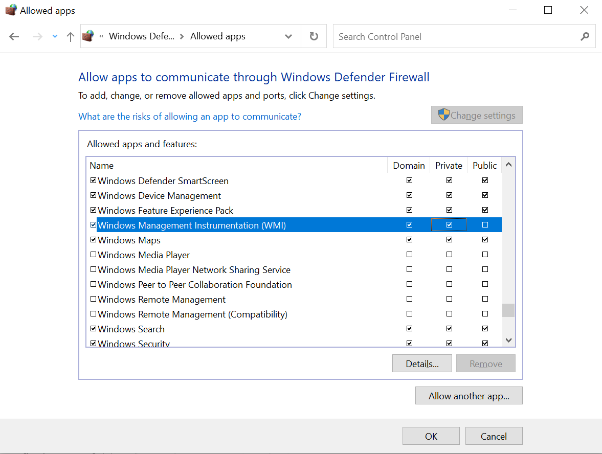Close the Allowed apps window
The height and width of the screenshot is (454, 602).
[584, 10]
